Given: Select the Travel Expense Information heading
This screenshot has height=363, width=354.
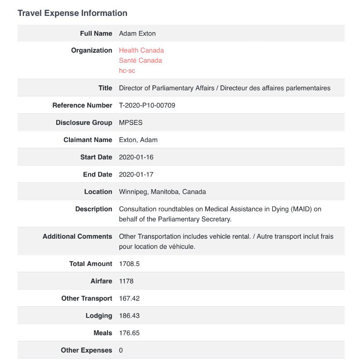Looking at the screenshot, I should (73, 13).
